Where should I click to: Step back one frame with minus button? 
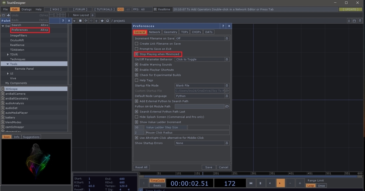[290, 183]
